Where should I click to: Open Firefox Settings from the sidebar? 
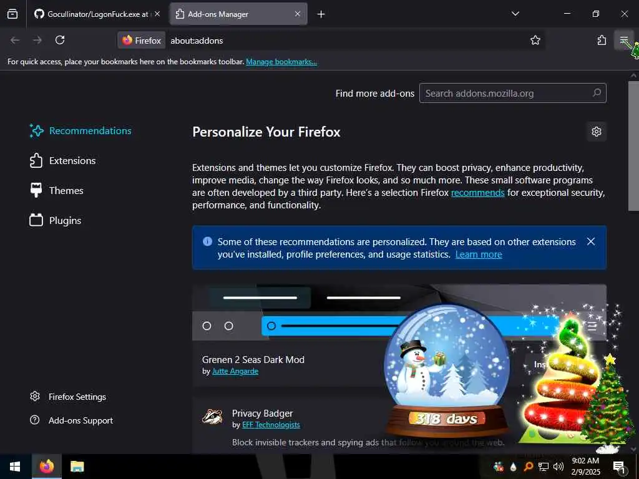point(68,397)
